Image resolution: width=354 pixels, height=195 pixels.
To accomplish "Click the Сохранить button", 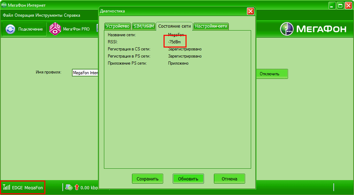I will 147,179.
